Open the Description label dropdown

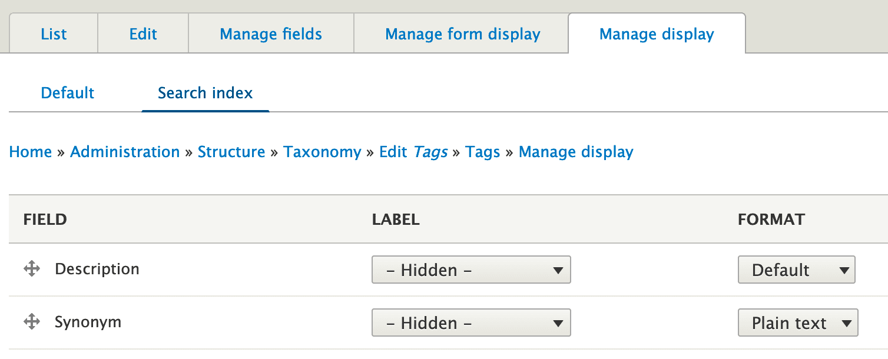[471, 270]
